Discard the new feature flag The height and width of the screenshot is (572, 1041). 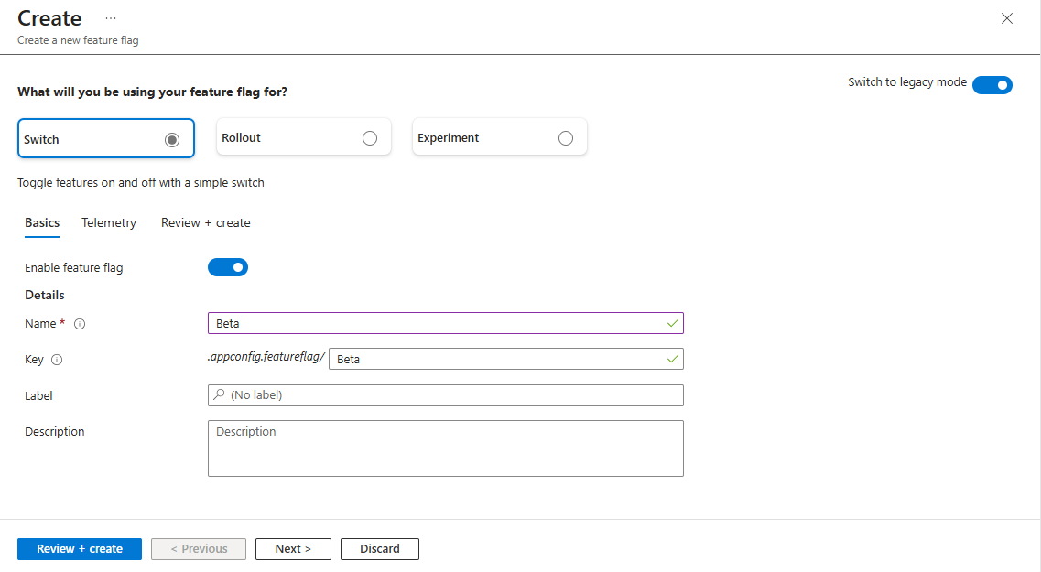(x=379, y=548)
